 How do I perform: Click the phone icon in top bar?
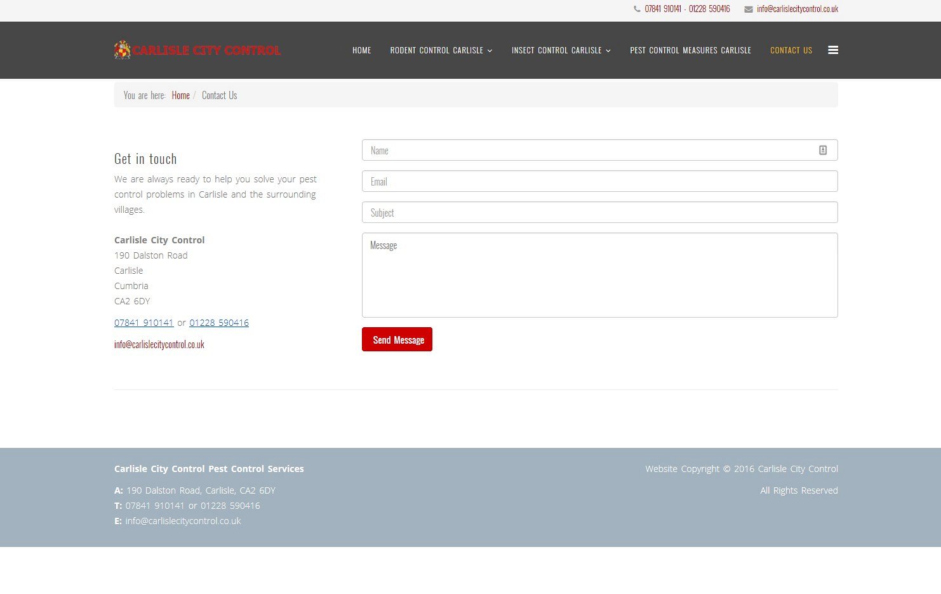click(x=637, y=9)
